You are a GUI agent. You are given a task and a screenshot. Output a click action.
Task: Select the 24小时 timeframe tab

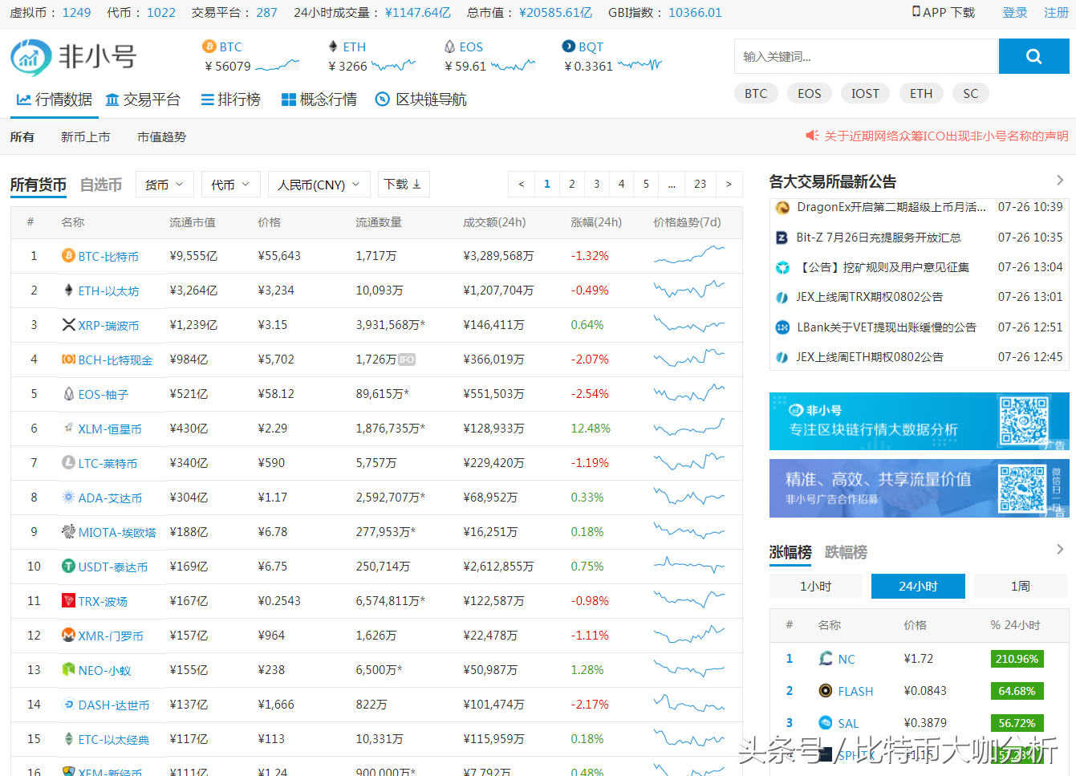(918, 587)
